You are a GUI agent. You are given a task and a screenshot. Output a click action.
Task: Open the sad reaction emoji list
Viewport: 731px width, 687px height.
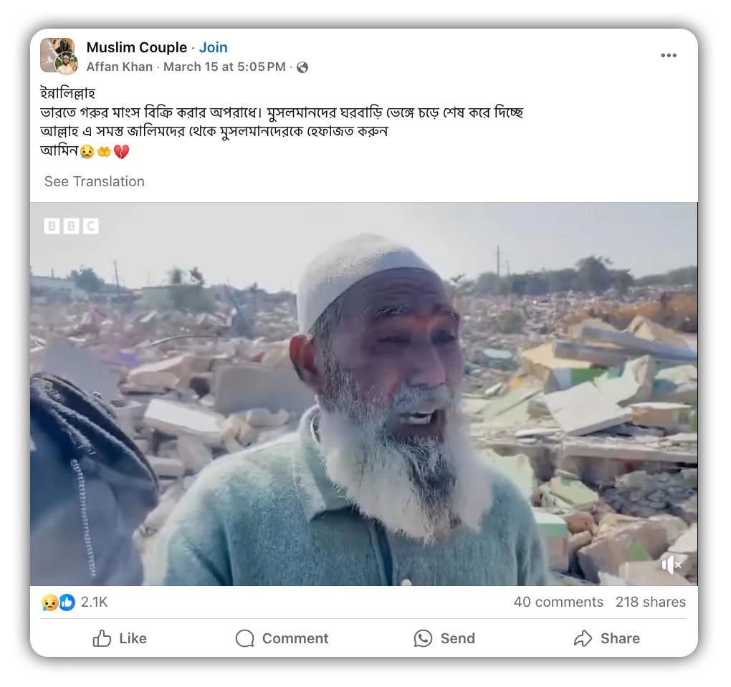[49, 602]
